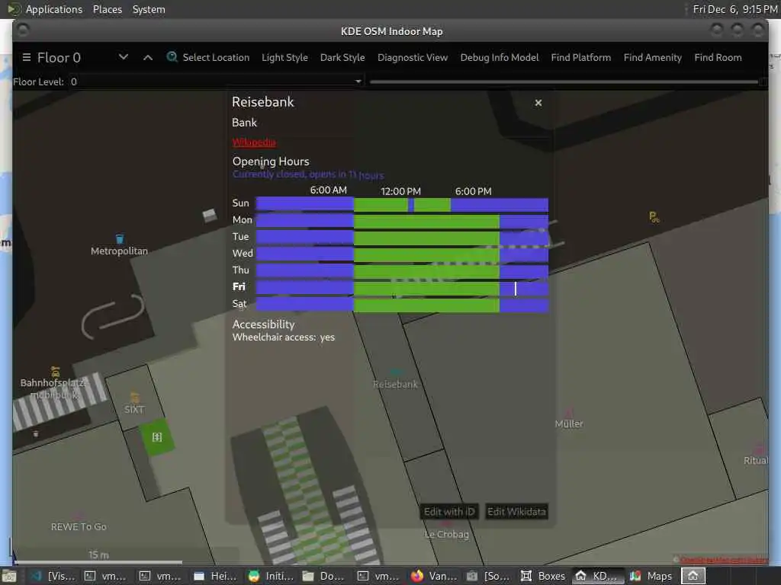Switch to So... taskbar entry
781x585 pixels.
(x=488, y=576)
